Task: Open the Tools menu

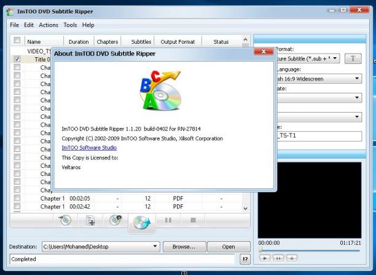Action: (70, 25)
